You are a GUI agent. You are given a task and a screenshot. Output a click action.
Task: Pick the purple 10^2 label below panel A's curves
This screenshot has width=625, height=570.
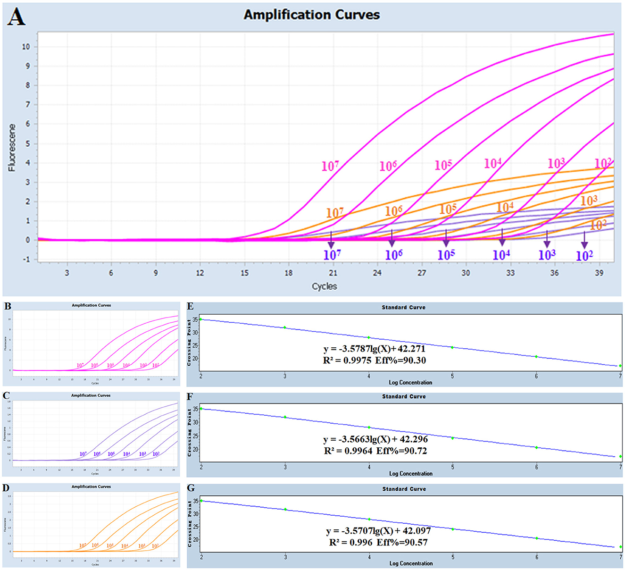pyautogui.click(x=584, y=255)
